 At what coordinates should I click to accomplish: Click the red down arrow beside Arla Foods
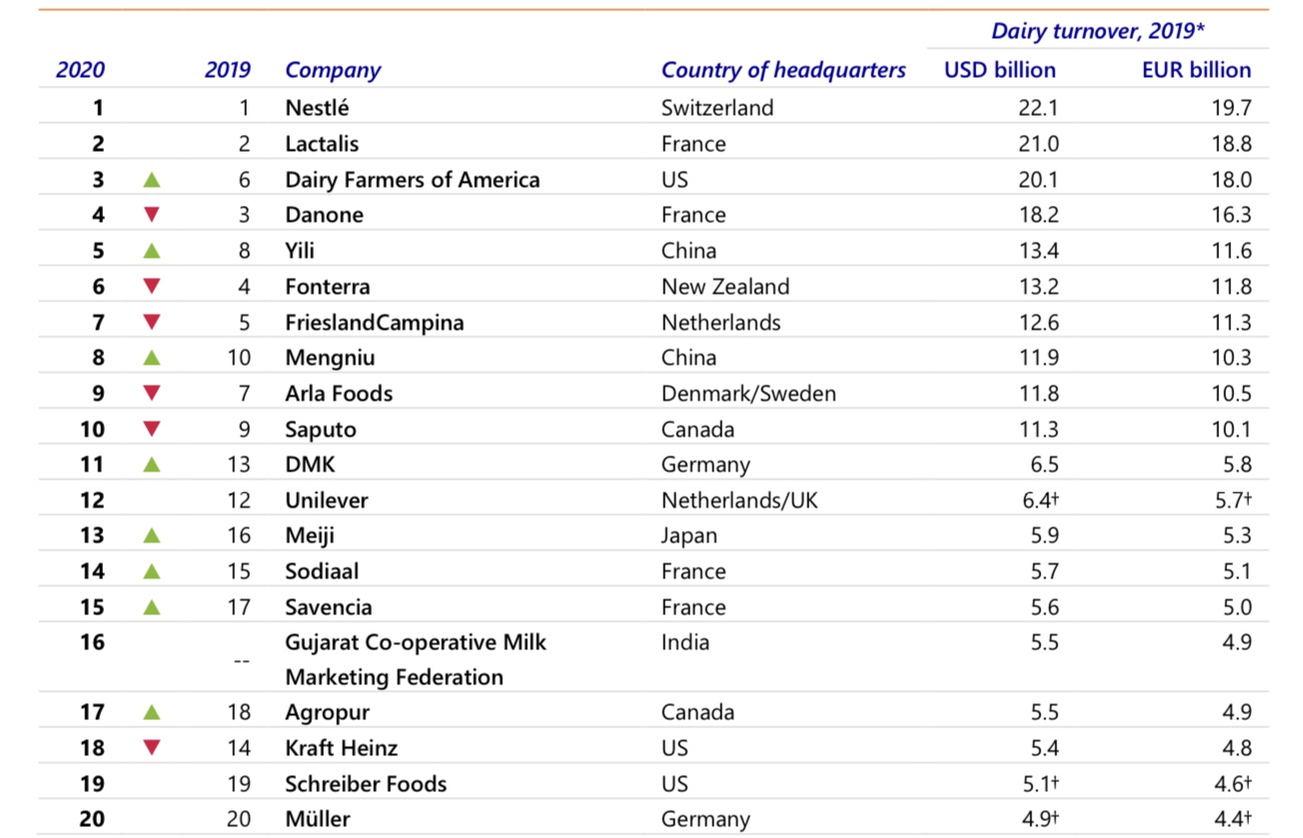pos(152,394)
